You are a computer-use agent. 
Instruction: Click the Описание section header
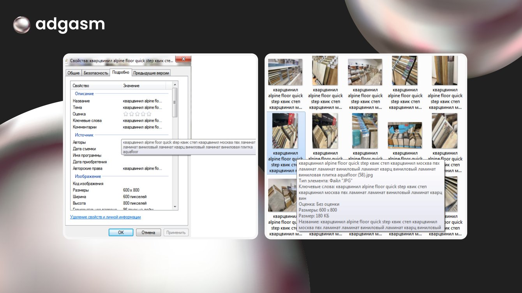point(84,94)
